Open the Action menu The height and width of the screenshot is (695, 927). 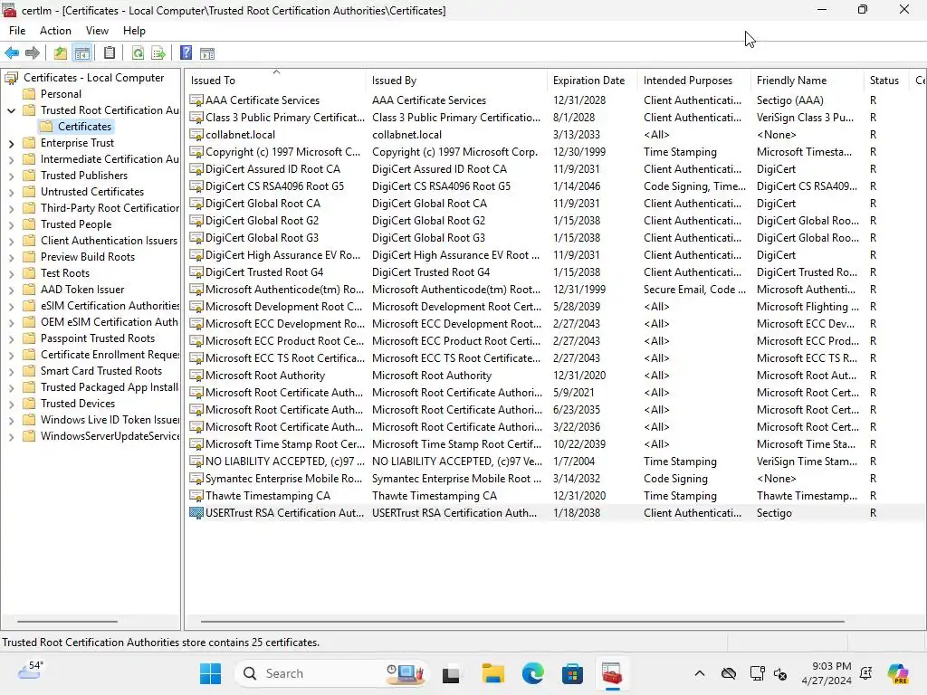(55, 31)
